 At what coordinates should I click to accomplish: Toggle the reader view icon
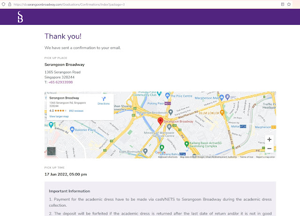pos(283,4)
